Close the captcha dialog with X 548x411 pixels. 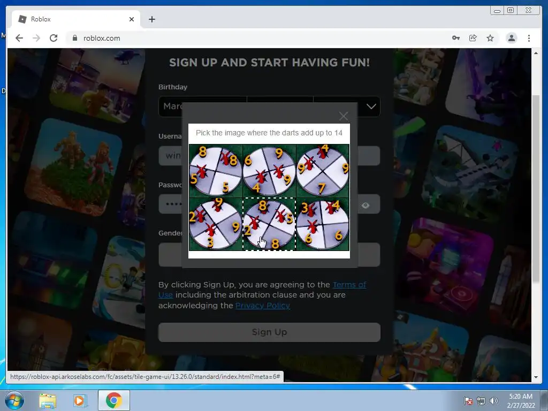tap(344, 116)
